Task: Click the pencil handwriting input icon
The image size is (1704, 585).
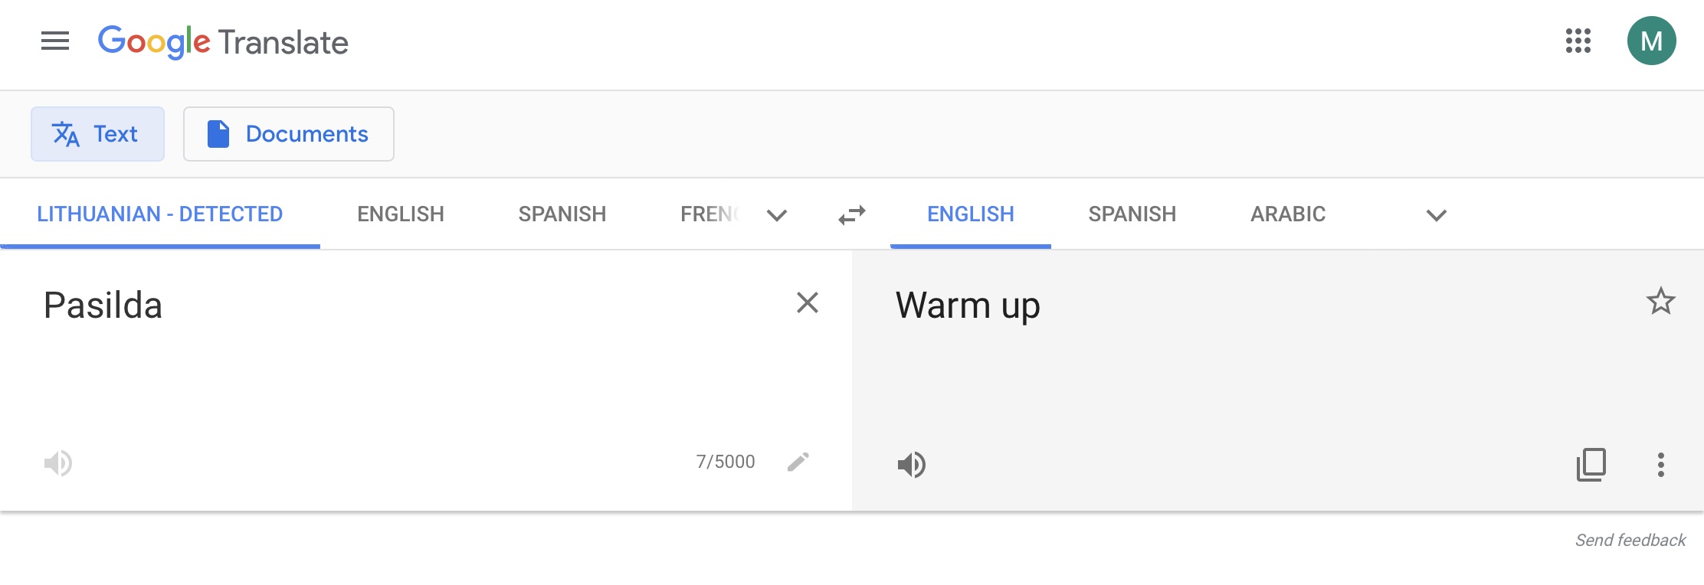Action: tap(798, 462)
